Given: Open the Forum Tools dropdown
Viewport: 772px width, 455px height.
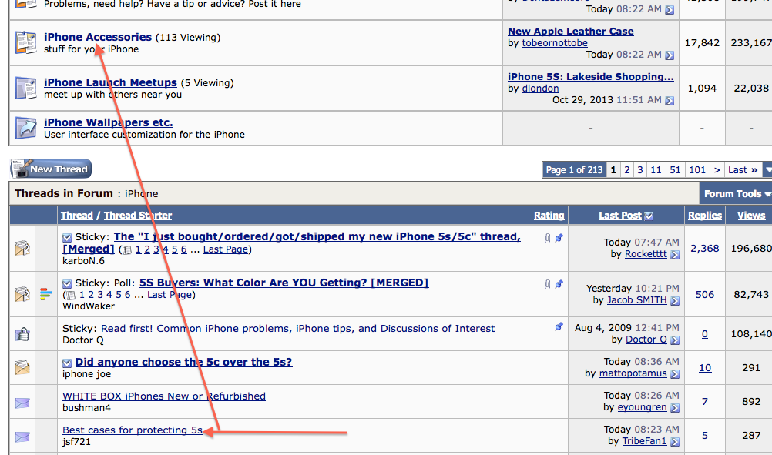Looking at the screenshot, I should [x=736, y=194].
